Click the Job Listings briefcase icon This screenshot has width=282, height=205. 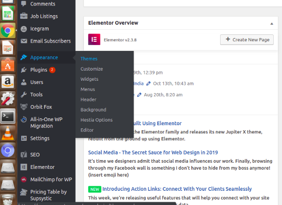click(x=24, y=16)
